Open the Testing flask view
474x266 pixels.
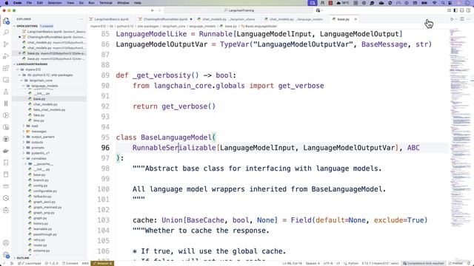[x=6, y=92]
